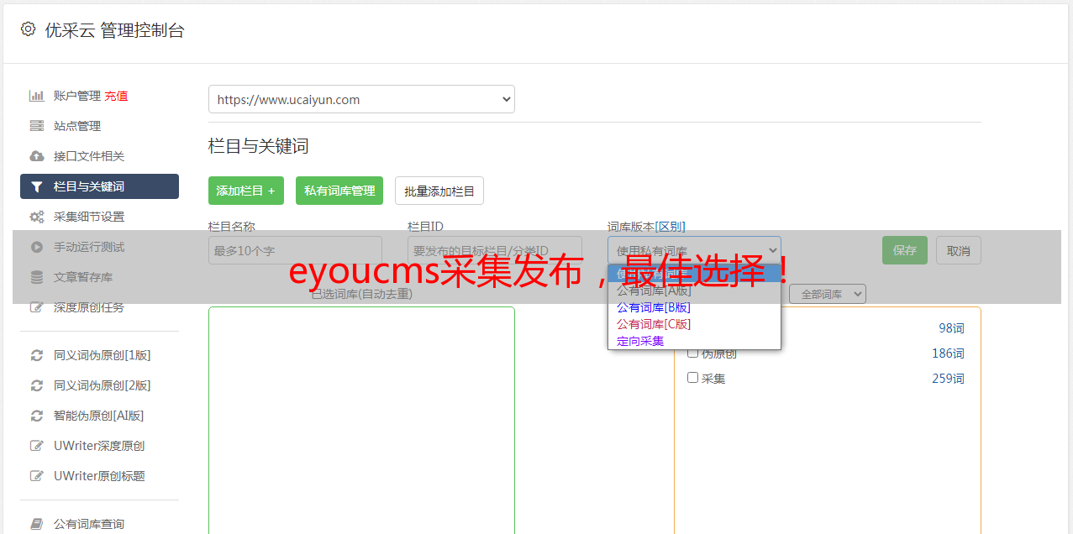Click the red 充值 link

tap(116, 96)
